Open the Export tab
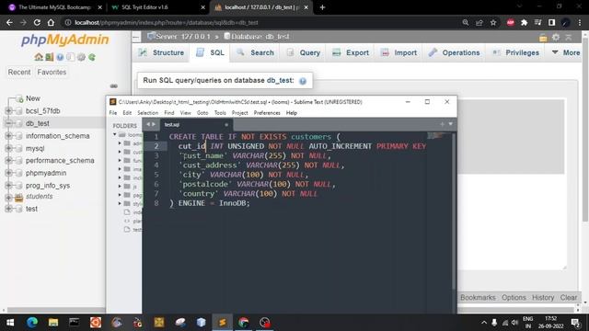This screenshot has width=589, height=331. (x=351, y=53)
